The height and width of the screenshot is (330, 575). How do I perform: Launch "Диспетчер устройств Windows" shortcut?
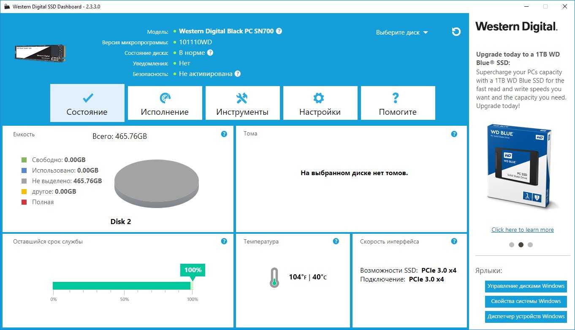(526, 316)
